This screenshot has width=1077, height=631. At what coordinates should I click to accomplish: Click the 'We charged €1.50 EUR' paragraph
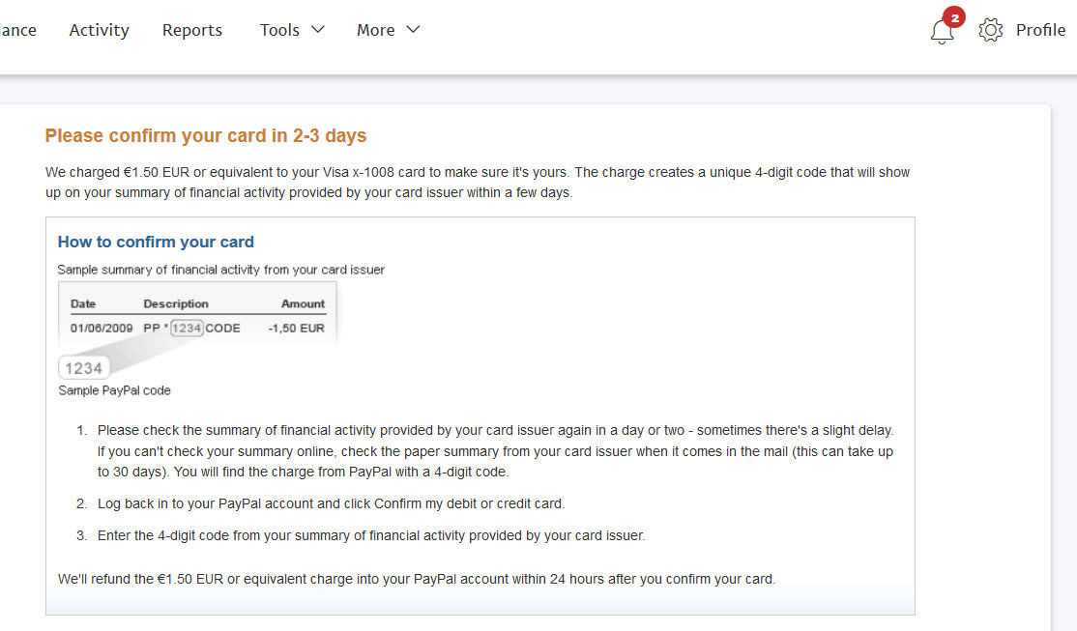[x=478, y=182]
